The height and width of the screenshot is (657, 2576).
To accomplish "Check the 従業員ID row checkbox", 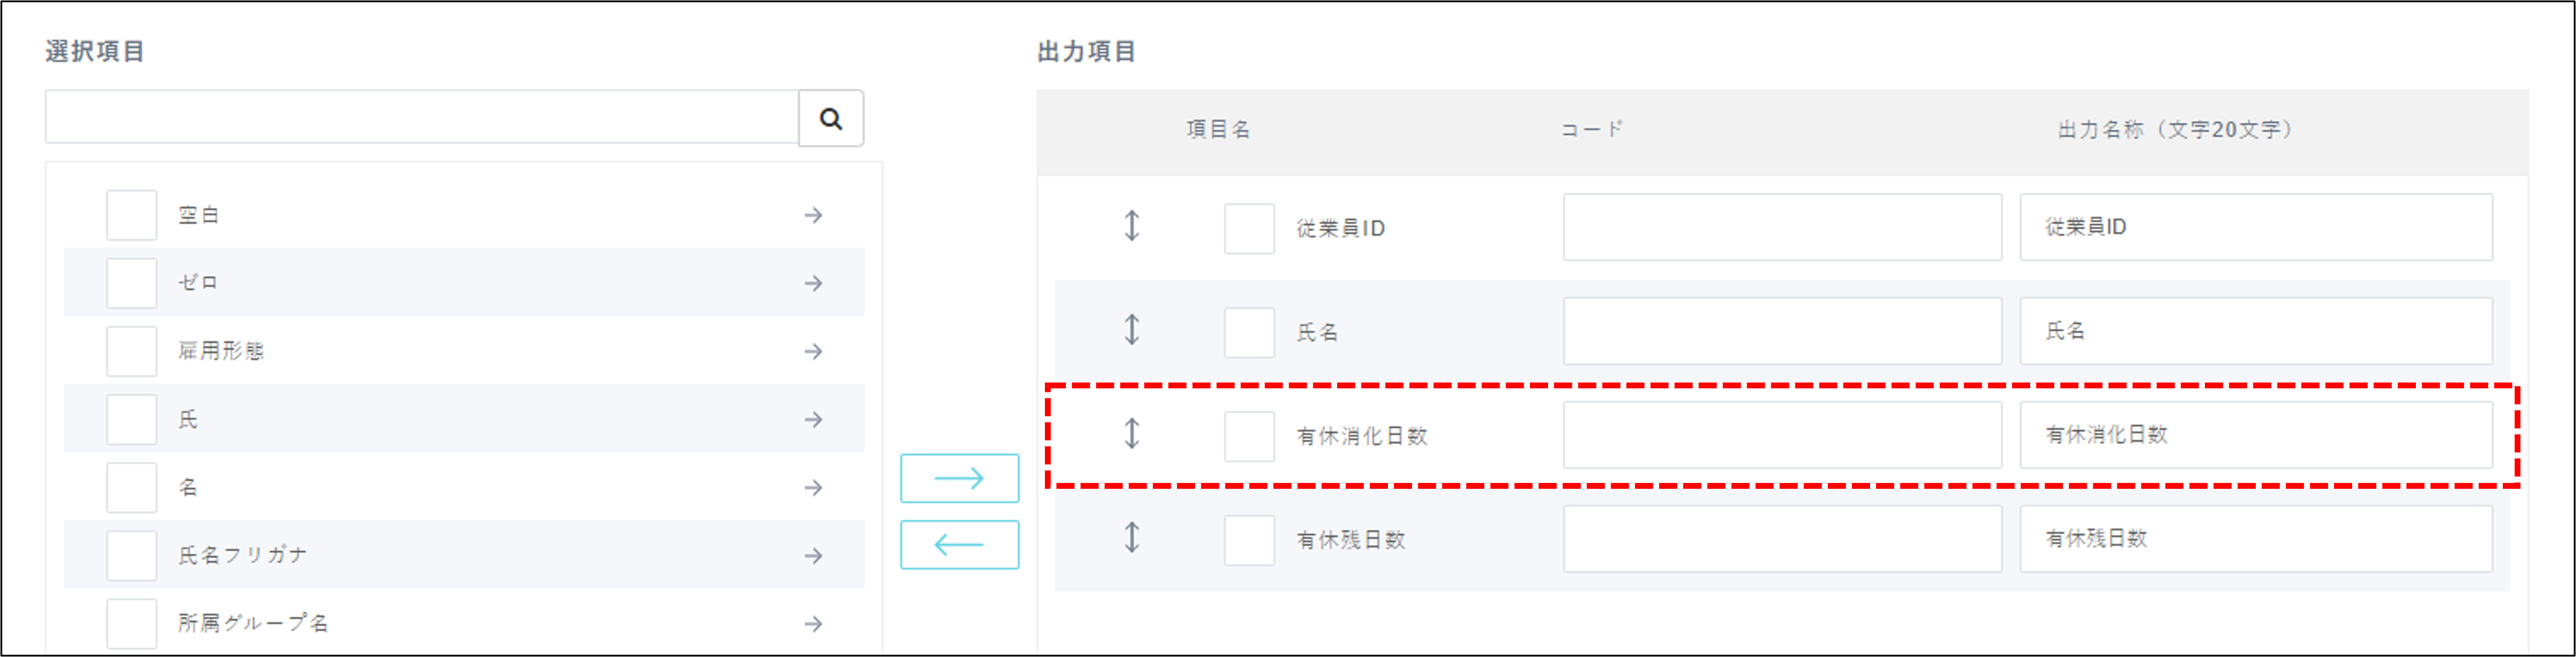I will pos(1249,228).
